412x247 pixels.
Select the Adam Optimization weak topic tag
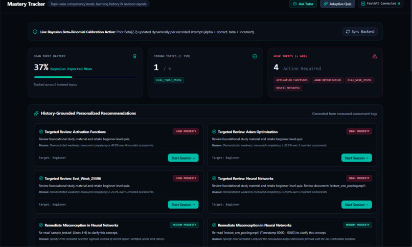point(327,80)
